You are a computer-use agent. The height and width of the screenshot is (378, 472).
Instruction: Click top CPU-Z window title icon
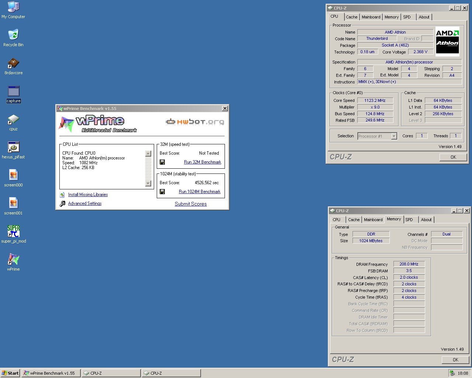(330, 8)
